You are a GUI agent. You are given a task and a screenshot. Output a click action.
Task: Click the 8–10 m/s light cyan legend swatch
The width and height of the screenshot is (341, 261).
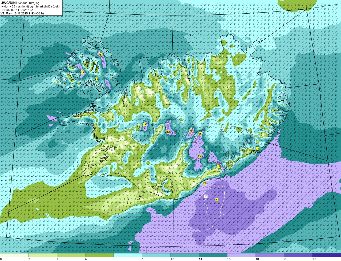(x=128, y=255)
